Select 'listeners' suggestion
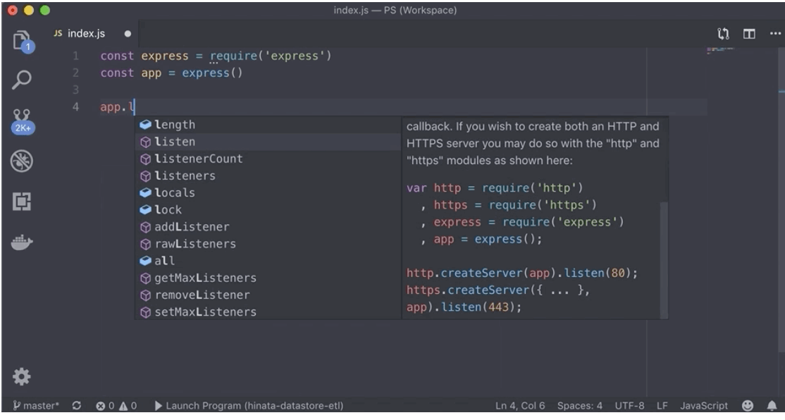Viewport: 785px width, 420px height. 268,175
